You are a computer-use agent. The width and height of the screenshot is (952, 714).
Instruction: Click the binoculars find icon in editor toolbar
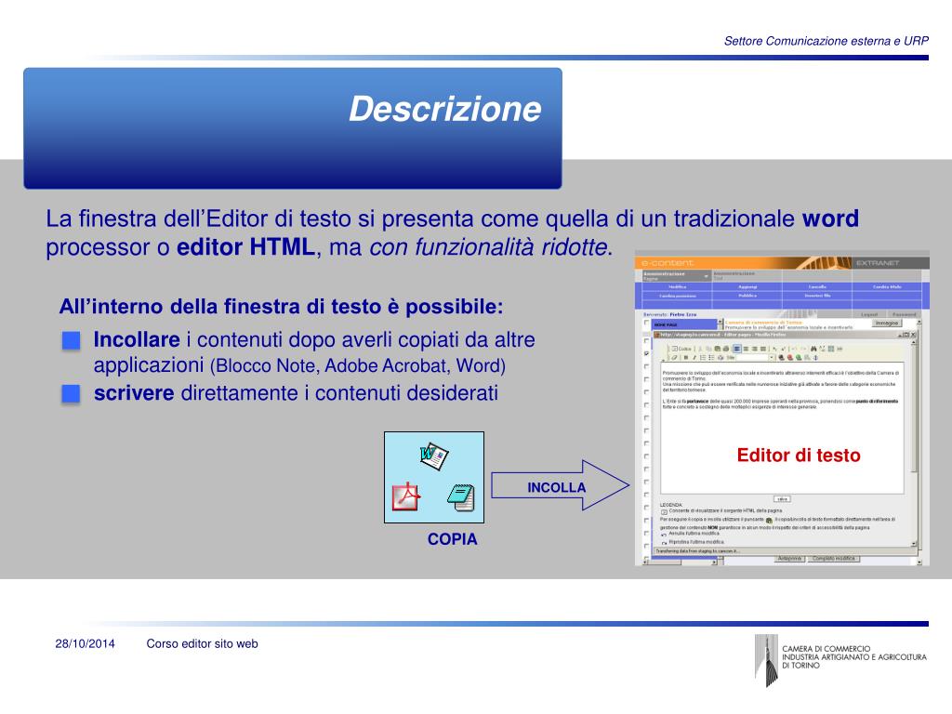click(x=813, y=350)
